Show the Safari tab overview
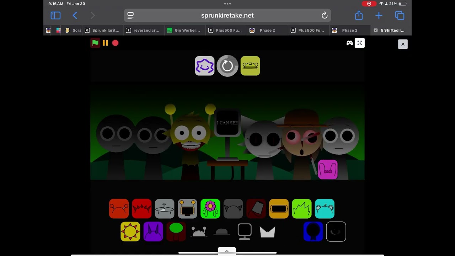Viewport: 455px width, 256px height. [x=400, y=16]
